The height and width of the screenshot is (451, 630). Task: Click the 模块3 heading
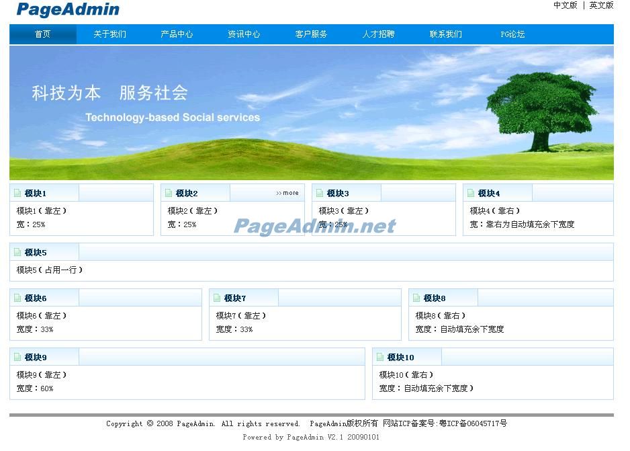click(337, 194)
